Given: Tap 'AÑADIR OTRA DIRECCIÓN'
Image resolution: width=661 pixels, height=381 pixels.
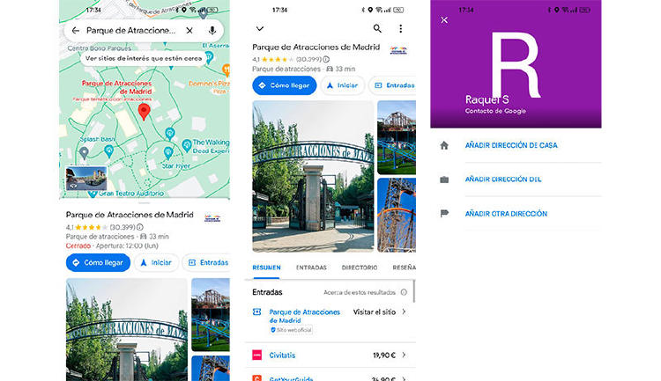Looking at the screenshot, I should coord(506,214).
